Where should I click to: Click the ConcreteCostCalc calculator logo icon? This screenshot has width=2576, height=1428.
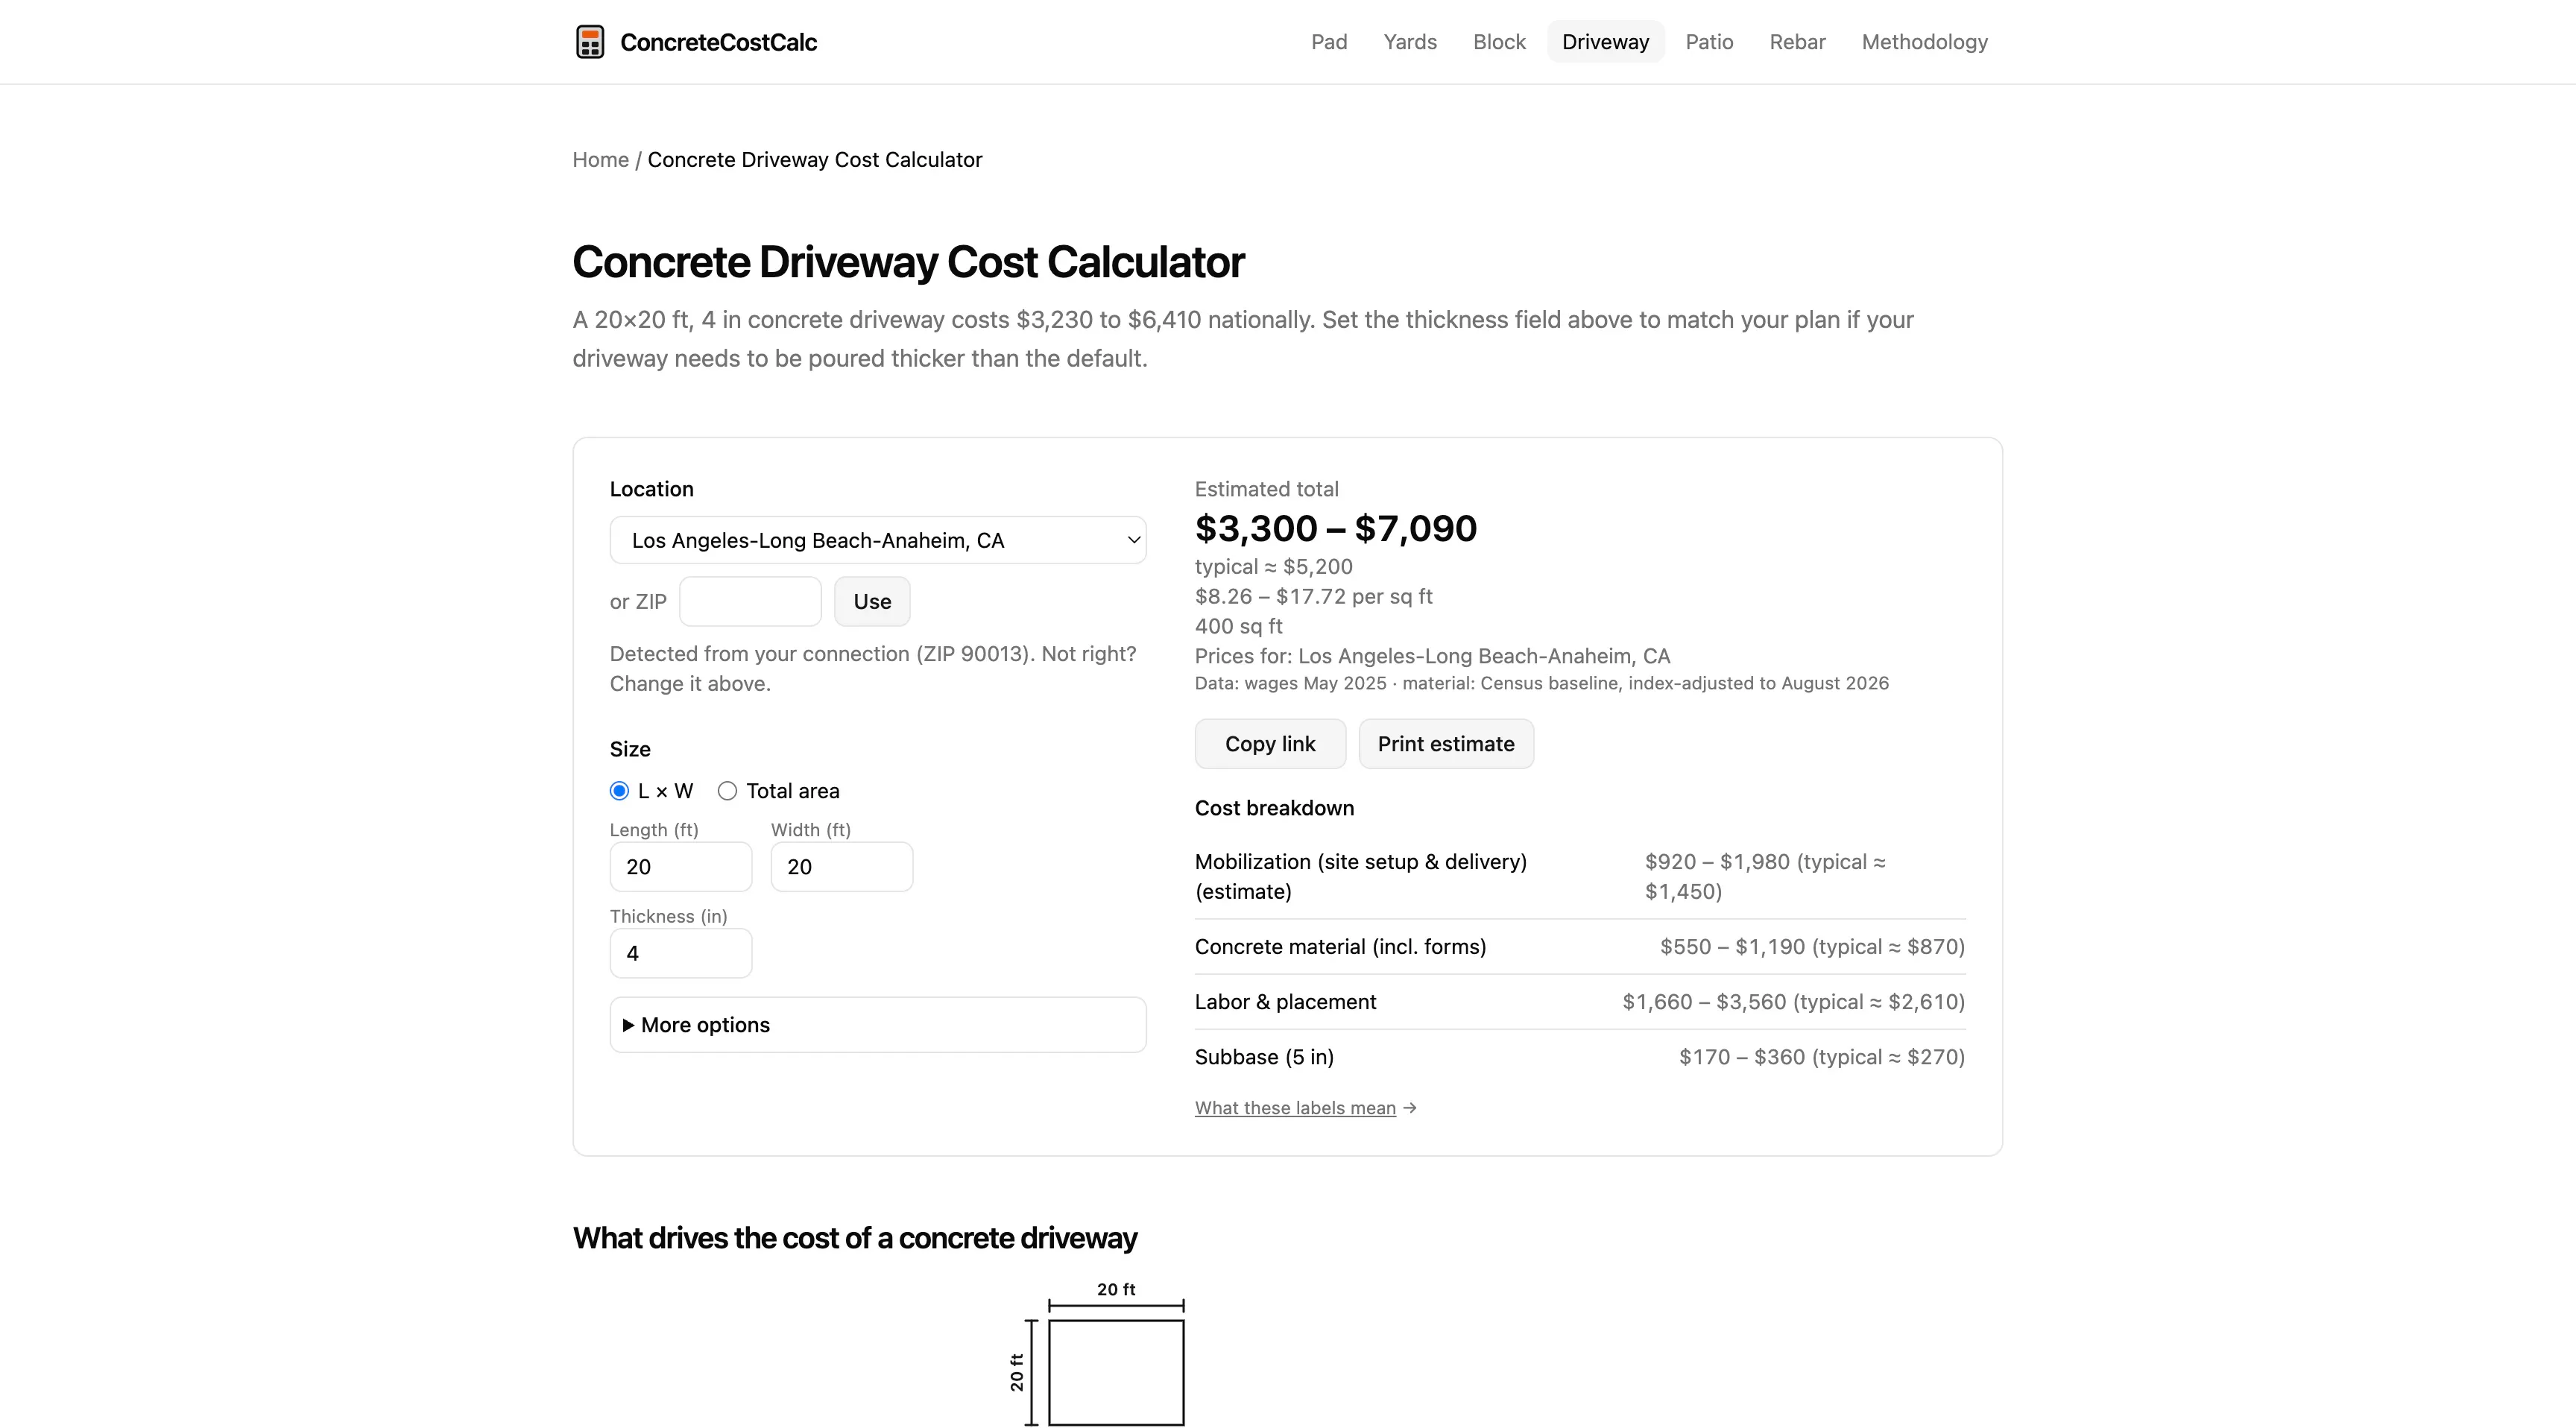coord(590,42)
